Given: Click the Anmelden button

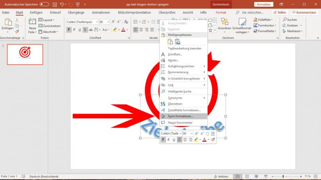Looking at the screenshot, I should coord(263,4).
